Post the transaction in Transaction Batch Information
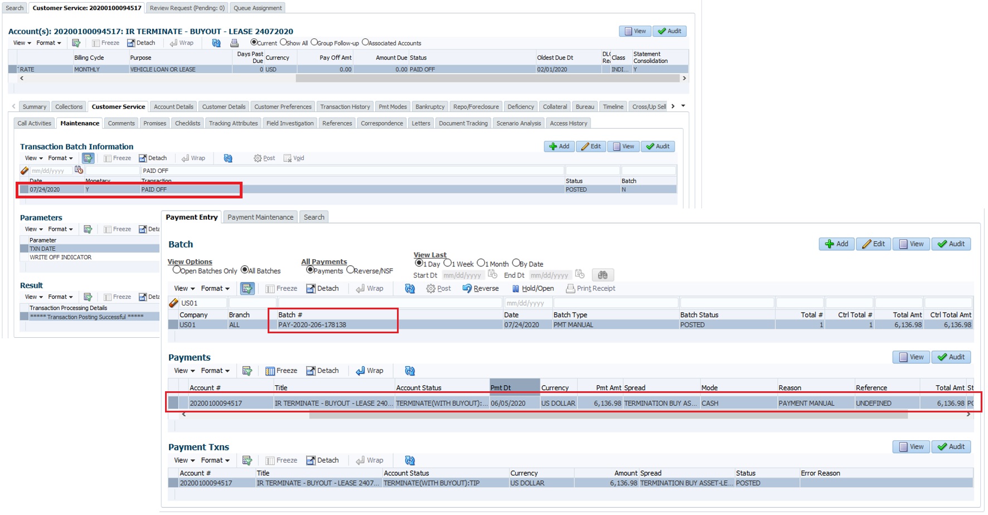 point(264,158)
